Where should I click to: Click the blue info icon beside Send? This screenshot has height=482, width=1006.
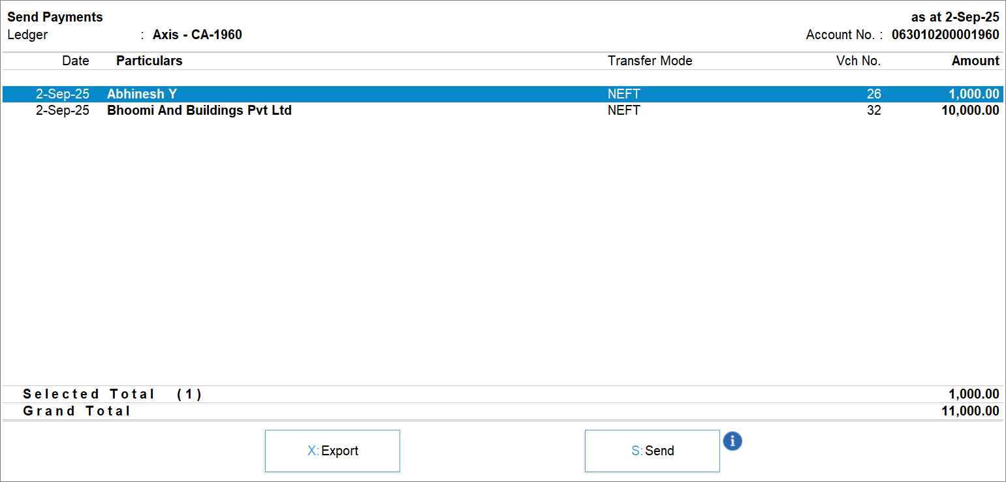tap(732, 442)
